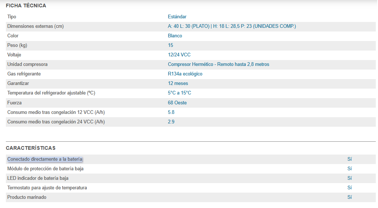Click the 12 VCC consumption value '5.8'
This screenshot has width=378, height=208.
[171, 112]
